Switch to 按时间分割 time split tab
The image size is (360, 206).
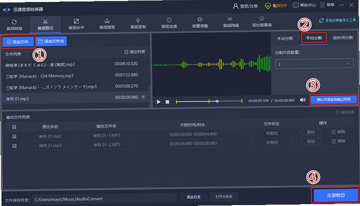tap(343, 37)
